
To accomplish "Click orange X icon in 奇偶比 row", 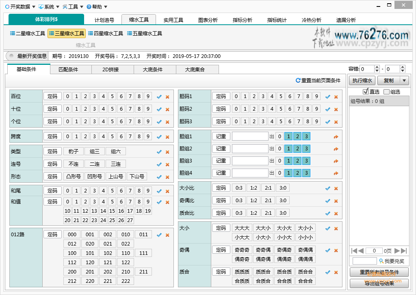I will [x=336, y=201].
